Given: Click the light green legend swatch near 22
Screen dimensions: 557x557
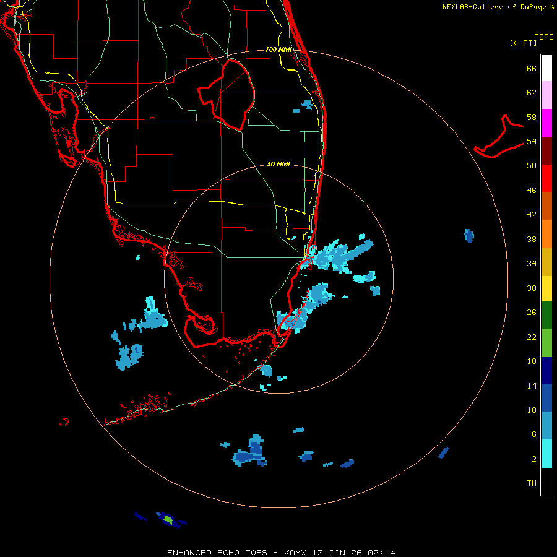Looking at the screenshot, I should coord(546,343).
